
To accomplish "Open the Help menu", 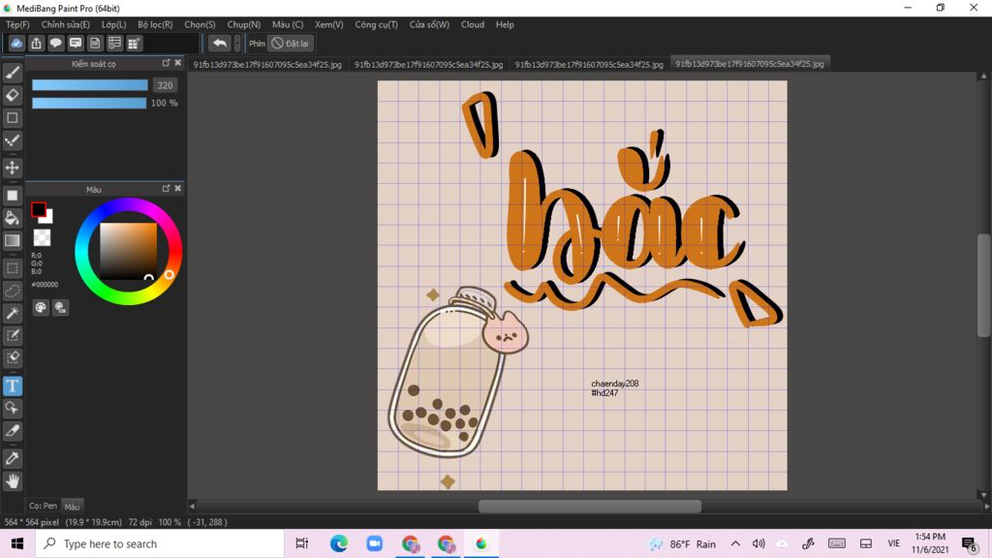I will pyautogui.click(x=505, y=24).
